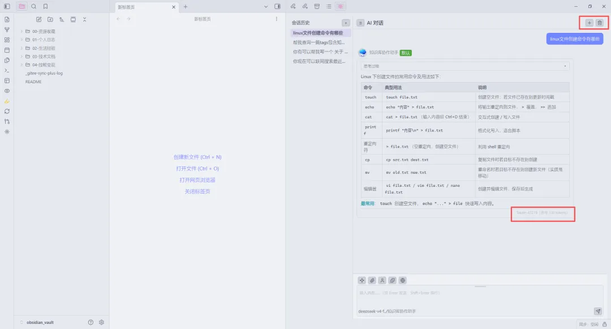Create a new note in file explorer
This screenshot has height=329, width=611.
(x=39, y=19)
